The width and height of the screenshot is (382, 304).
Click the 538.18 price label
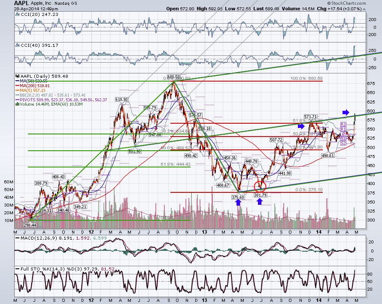205,128
